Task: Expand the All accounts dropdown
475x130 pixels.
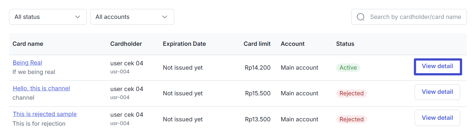Action: tap(132, 17)
